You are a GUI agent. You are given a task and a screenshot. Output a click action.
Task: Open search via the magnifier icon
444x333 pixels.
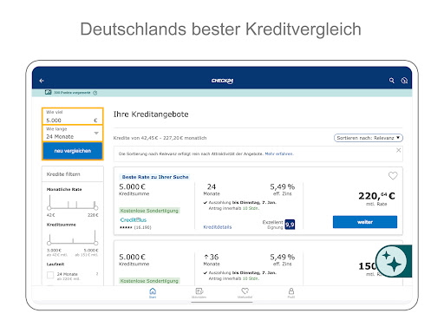[x=392, y=81]
